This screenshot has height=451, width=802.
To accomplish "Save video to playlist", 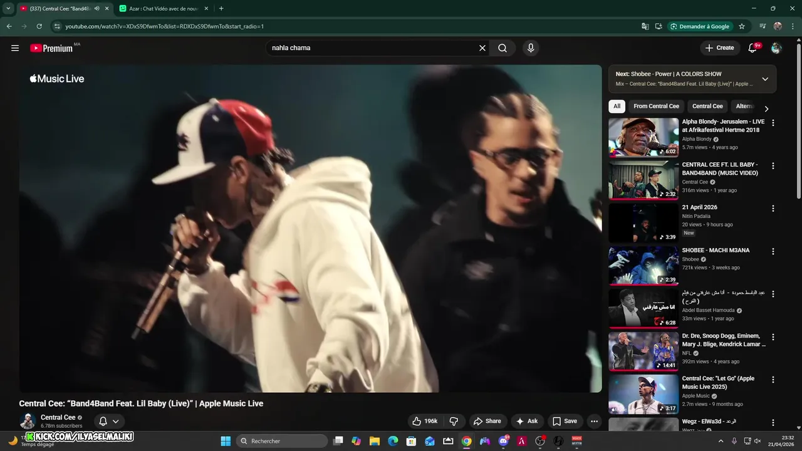I will tap(565, 422).
